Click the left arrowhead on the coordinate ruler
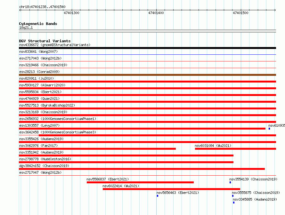Viewport: 285px width, 215px height. click(x=20, y=10)
